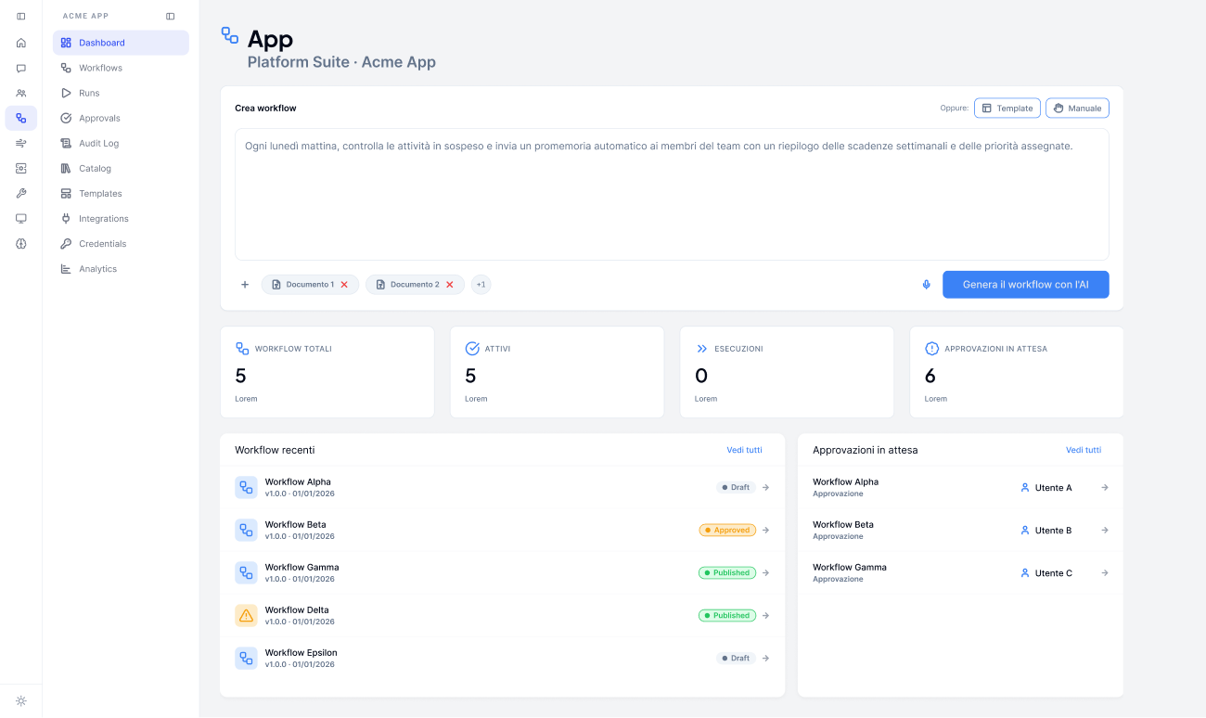Image resolution: width=1206 pixels, height=718 pixels.
Task: Click Workflow Beta in pending approvals
Action: click(843, 524)
